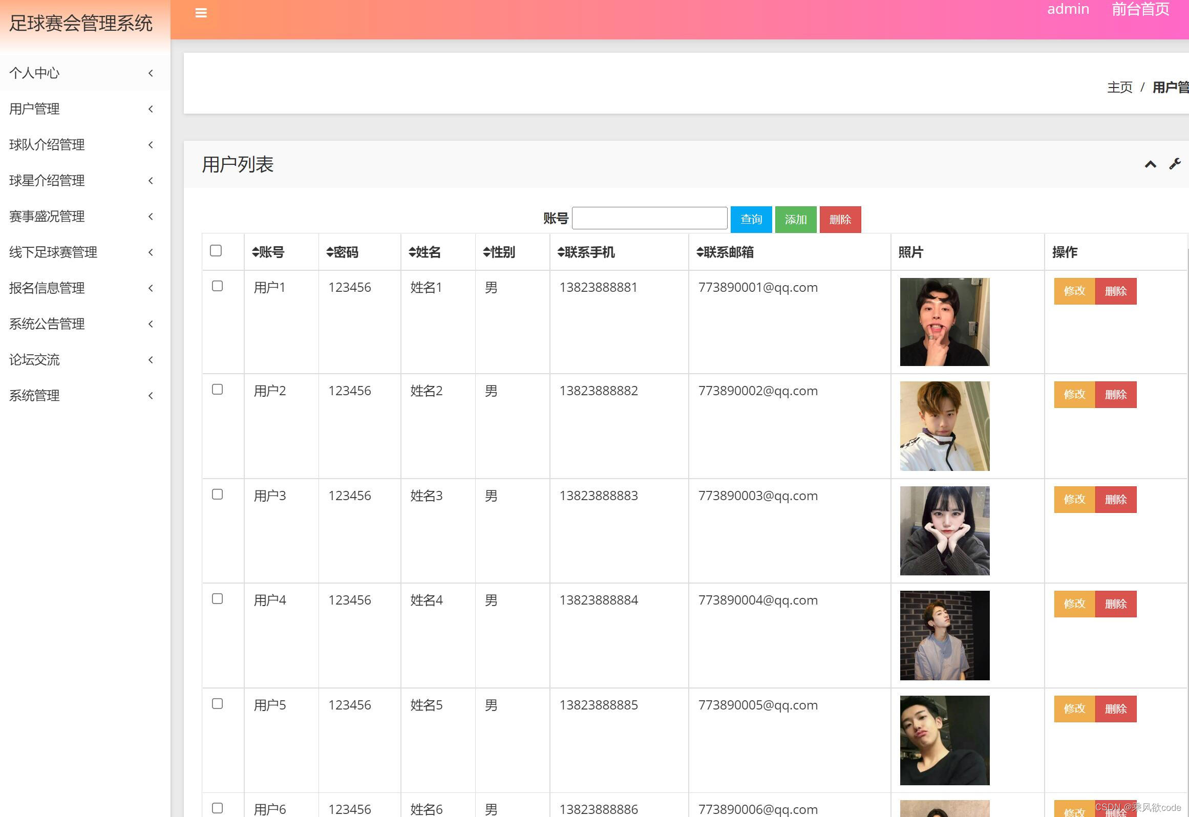Sort the table by 账号 column
The height and width of the screenshot is (817, 1189).
268,252
